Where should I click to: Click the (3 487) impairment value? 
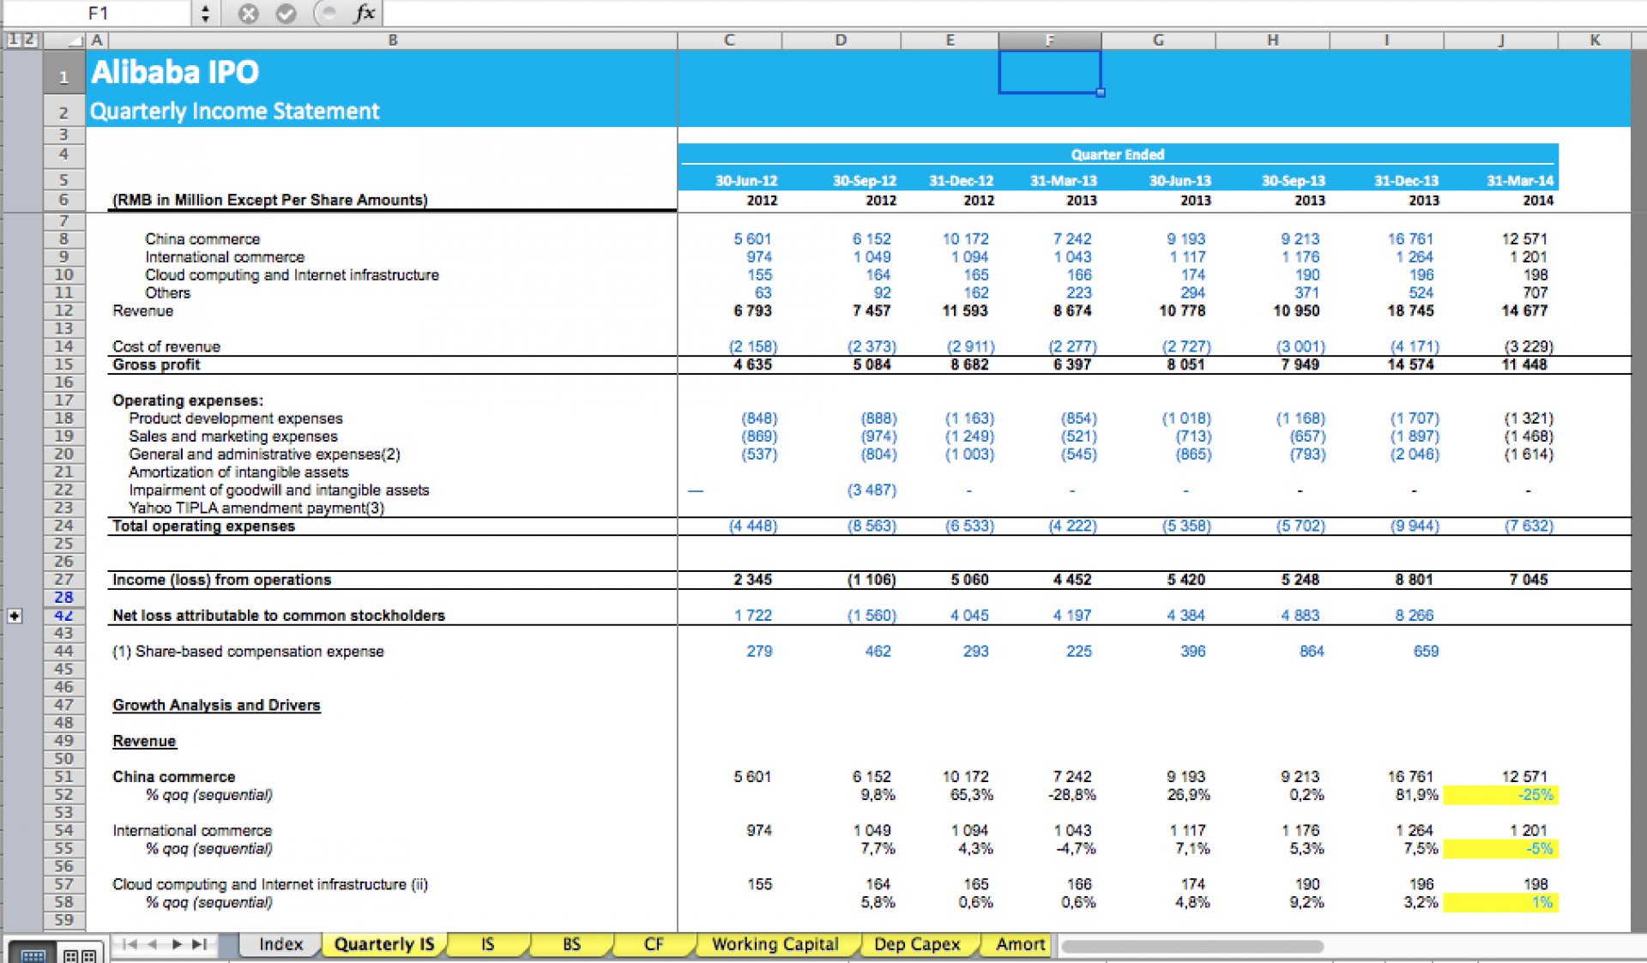click(872, 491)
